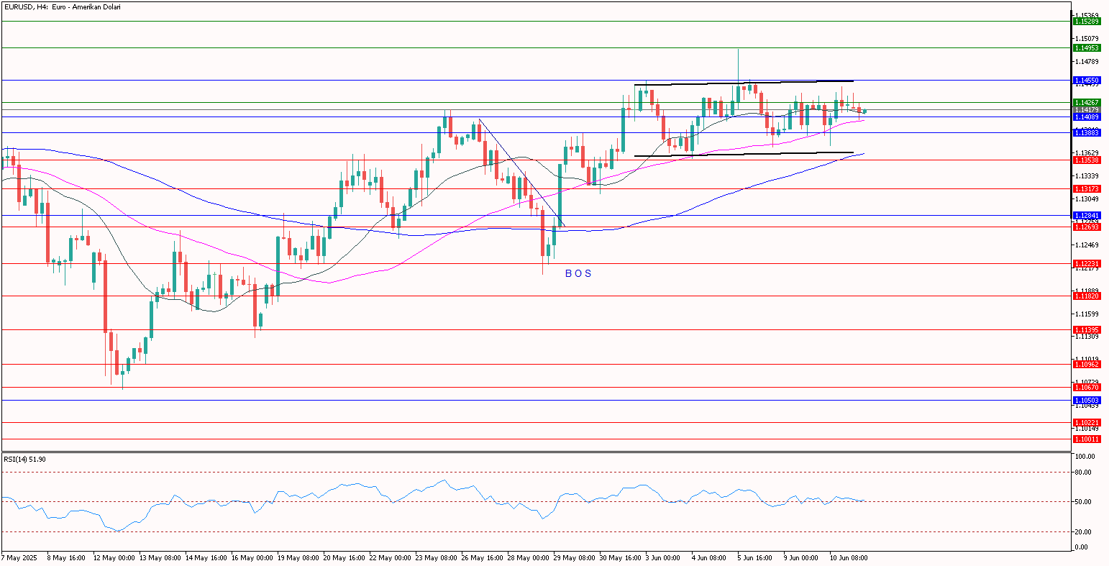Click the '10 Jun 08:00' time axis label
The image size is (1109, 566).
point(849,557)
